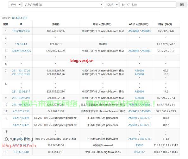This screenshot has height=159, width=188.
Task: Select 局域网 cell in hop 3 row
Action: 103,44
